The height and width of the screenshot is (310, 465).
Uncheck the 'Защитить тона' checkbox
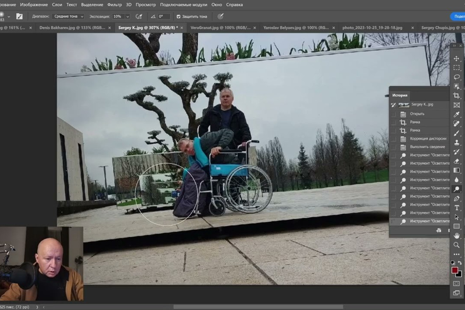point(178,16)
